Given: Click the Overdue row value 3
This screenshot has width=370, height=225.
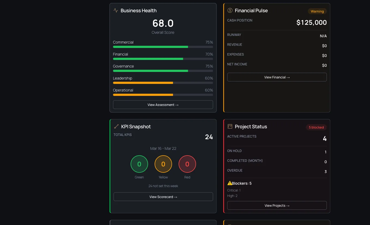Looking at the screenshot, I should (x=326, y=172).
